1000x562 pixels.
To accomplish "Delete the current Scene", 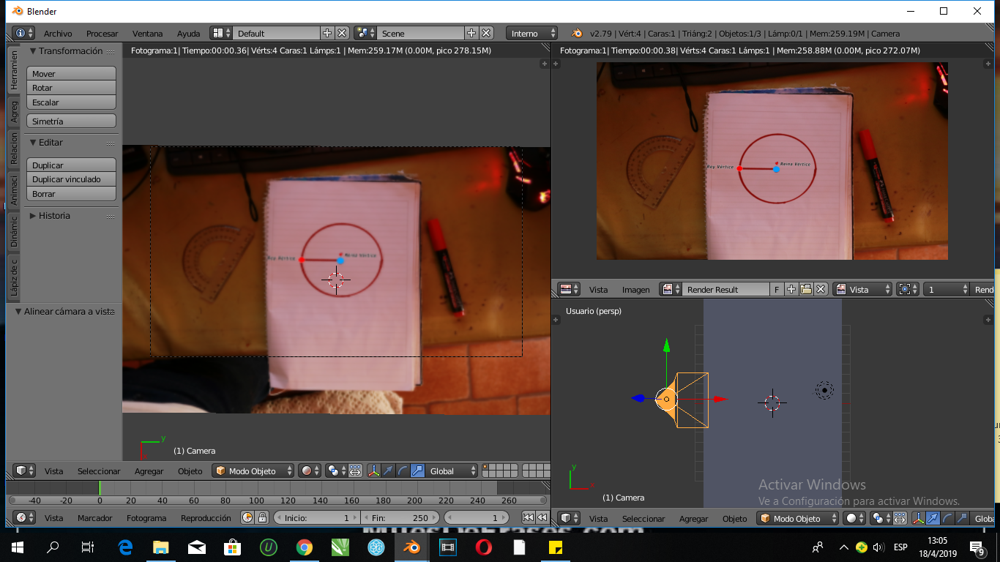I will (487, 33).
